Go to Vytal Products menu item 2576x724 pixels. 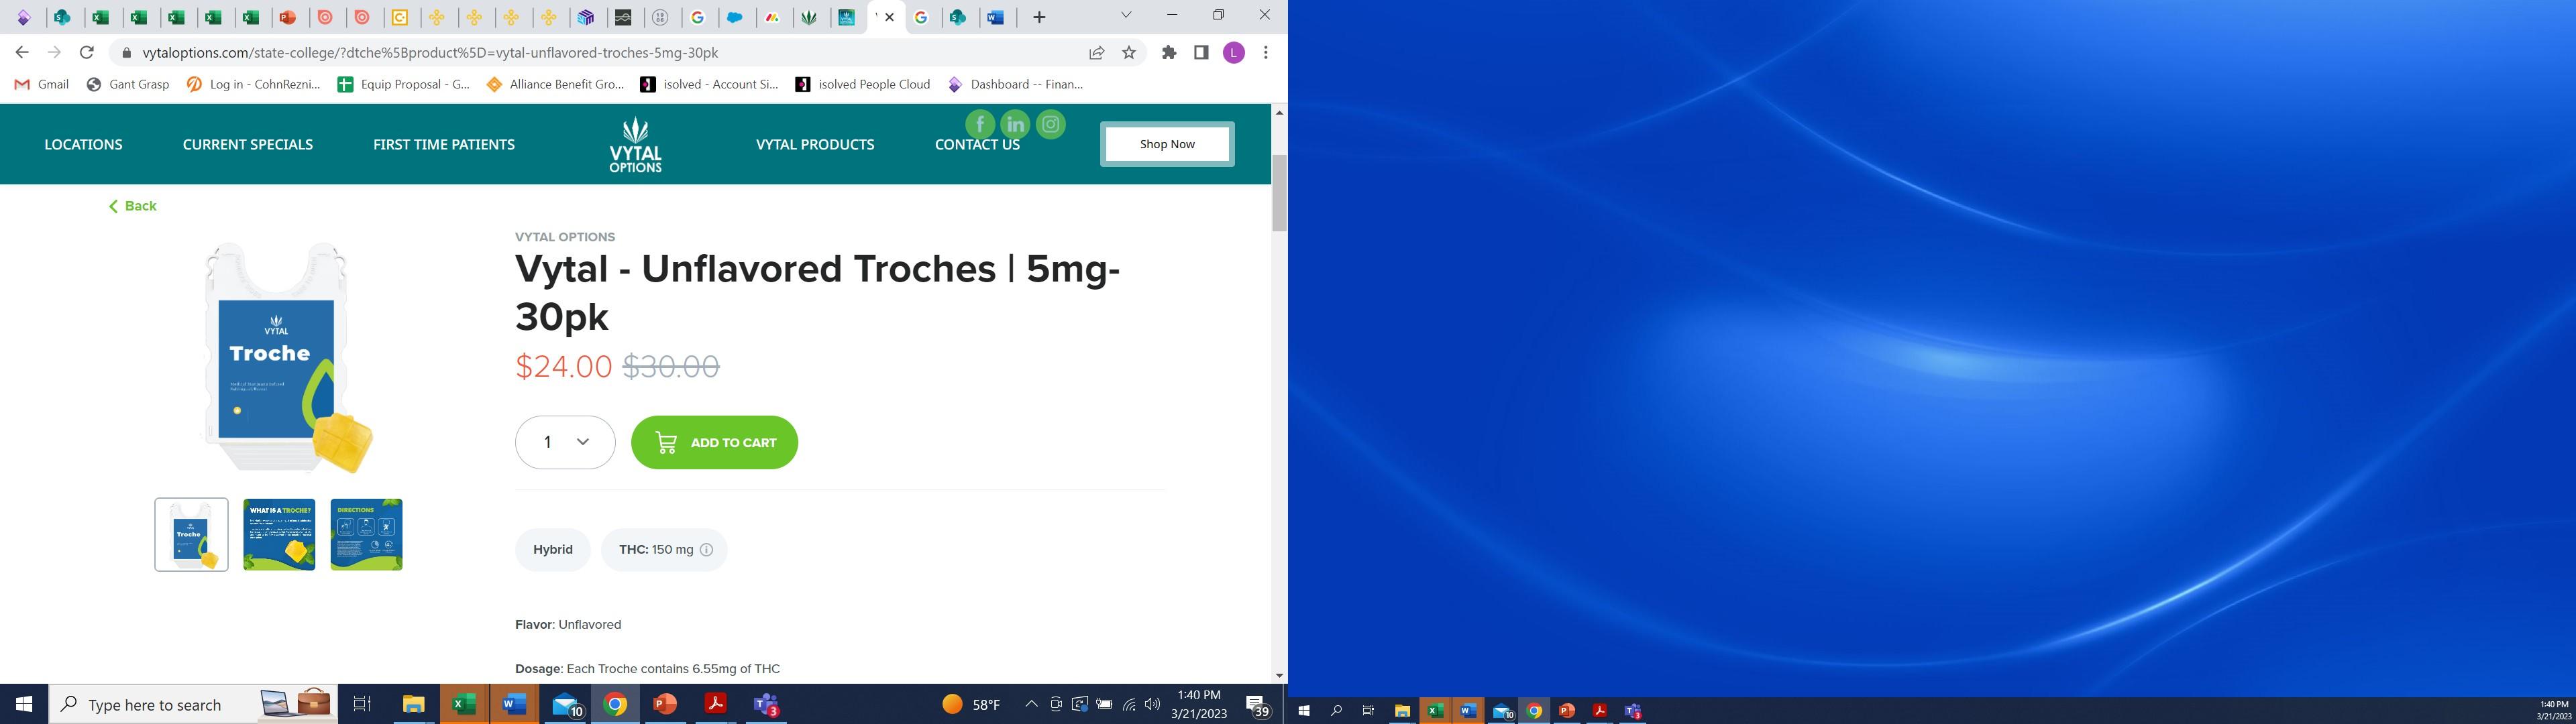coord(815,144)
